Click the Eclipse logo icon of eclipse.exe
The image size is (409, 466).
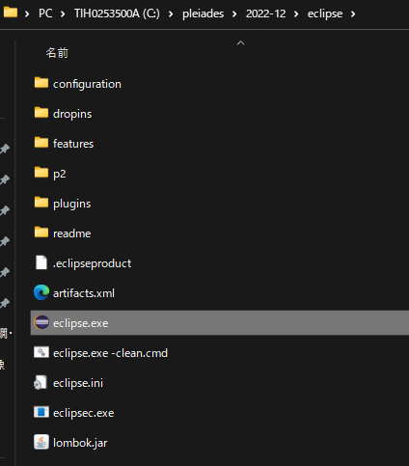coord(41,322)
